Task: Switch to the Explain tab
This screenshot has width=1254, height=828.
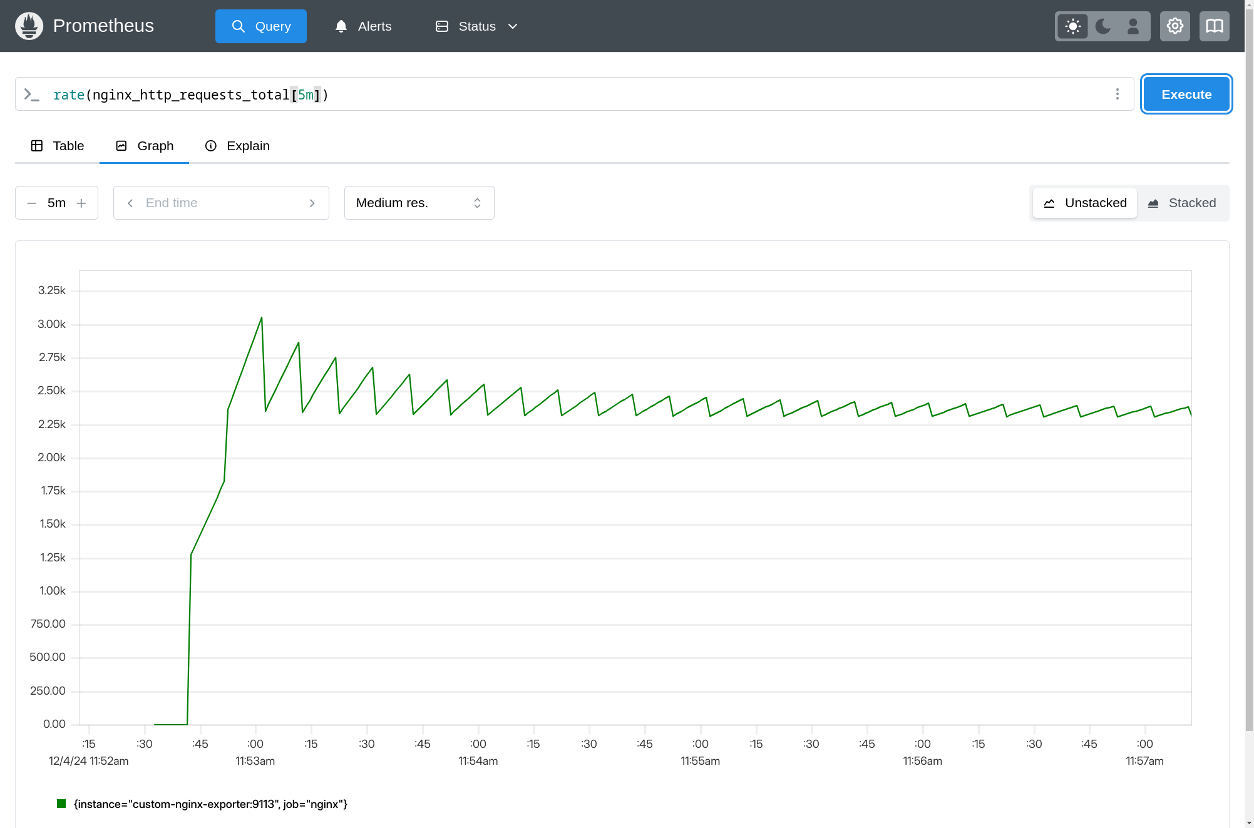Action: [237, 146]
